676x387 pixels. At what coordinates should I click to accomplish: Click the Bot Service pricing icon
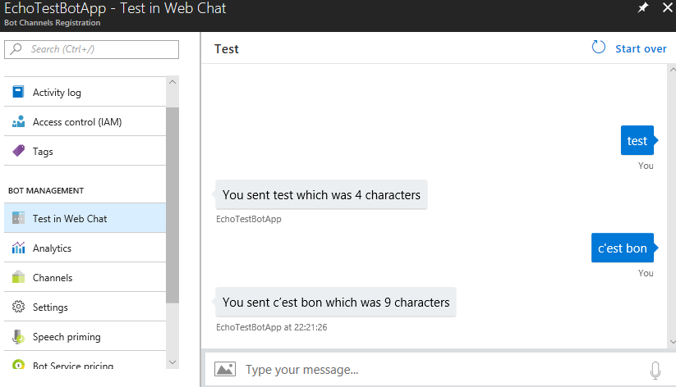point(19,364)
